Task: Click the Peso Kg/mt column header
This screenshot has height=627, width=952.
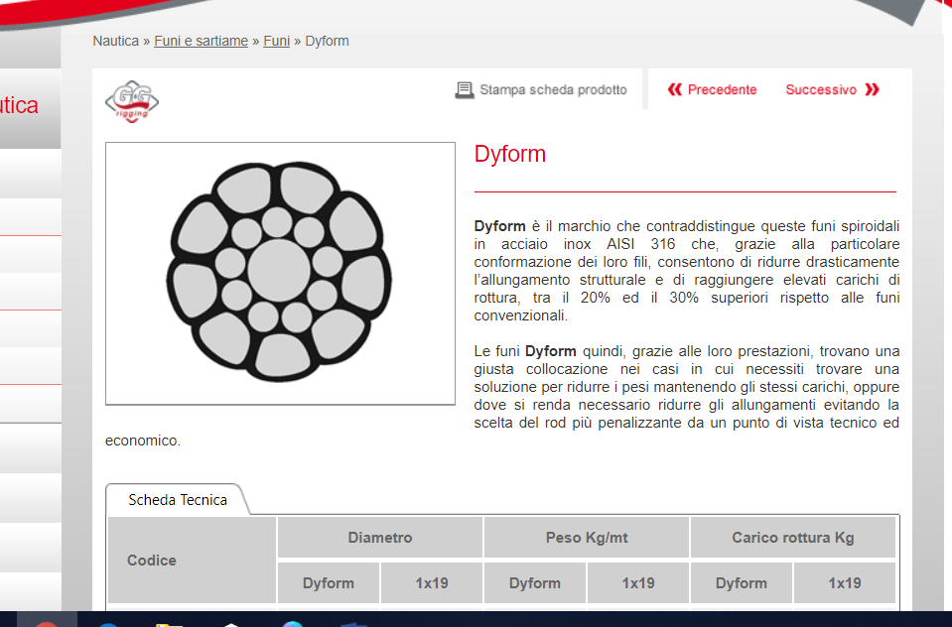Action: [587, 537]
